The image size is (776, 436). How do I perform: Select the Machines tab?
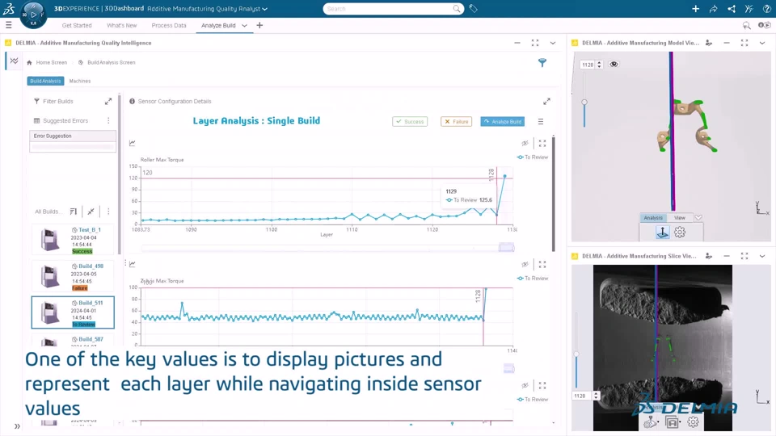pyautogui.click(x=80, y=81)
